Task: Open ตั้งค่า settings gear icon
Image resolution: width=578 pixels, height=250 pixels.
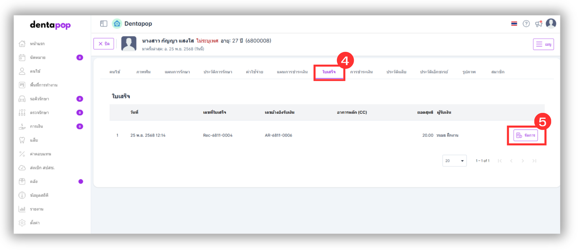Action: pyautogui.click(x=22, y=223)
